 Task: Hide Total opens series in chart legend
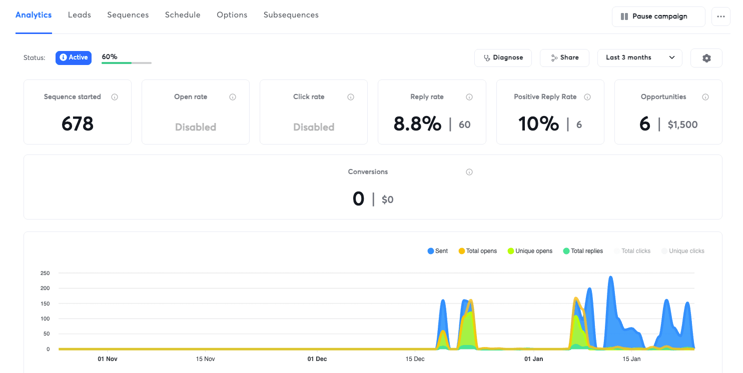click(477, 251)
